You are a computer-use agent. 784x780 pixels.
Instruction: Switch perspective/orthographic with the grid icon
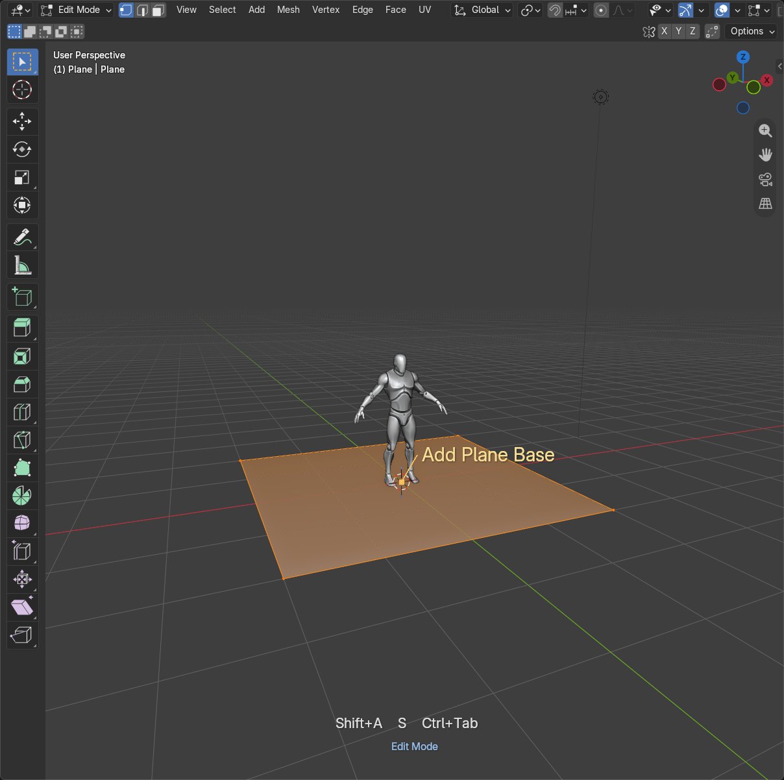[x=766, y=204]
